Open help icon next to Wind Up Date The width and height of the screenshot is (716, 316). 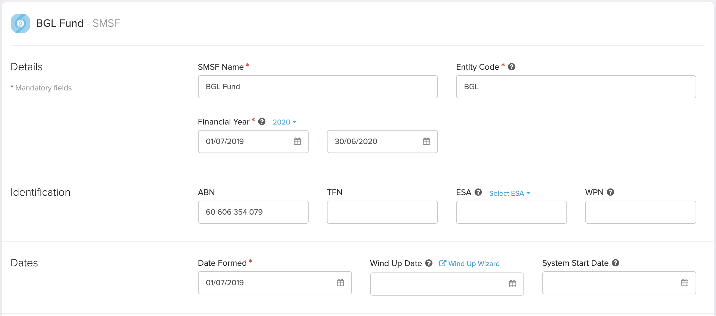click(429, 263)
